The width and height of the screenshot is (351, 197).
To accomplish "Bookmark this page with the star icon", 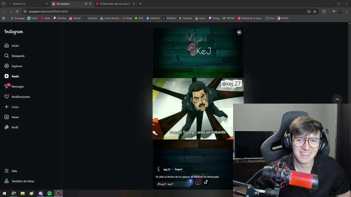I will tap(315, 11).
